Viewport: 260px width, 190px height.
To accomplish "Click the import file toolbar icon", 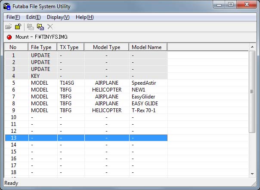I will click(x=40, y=27).
